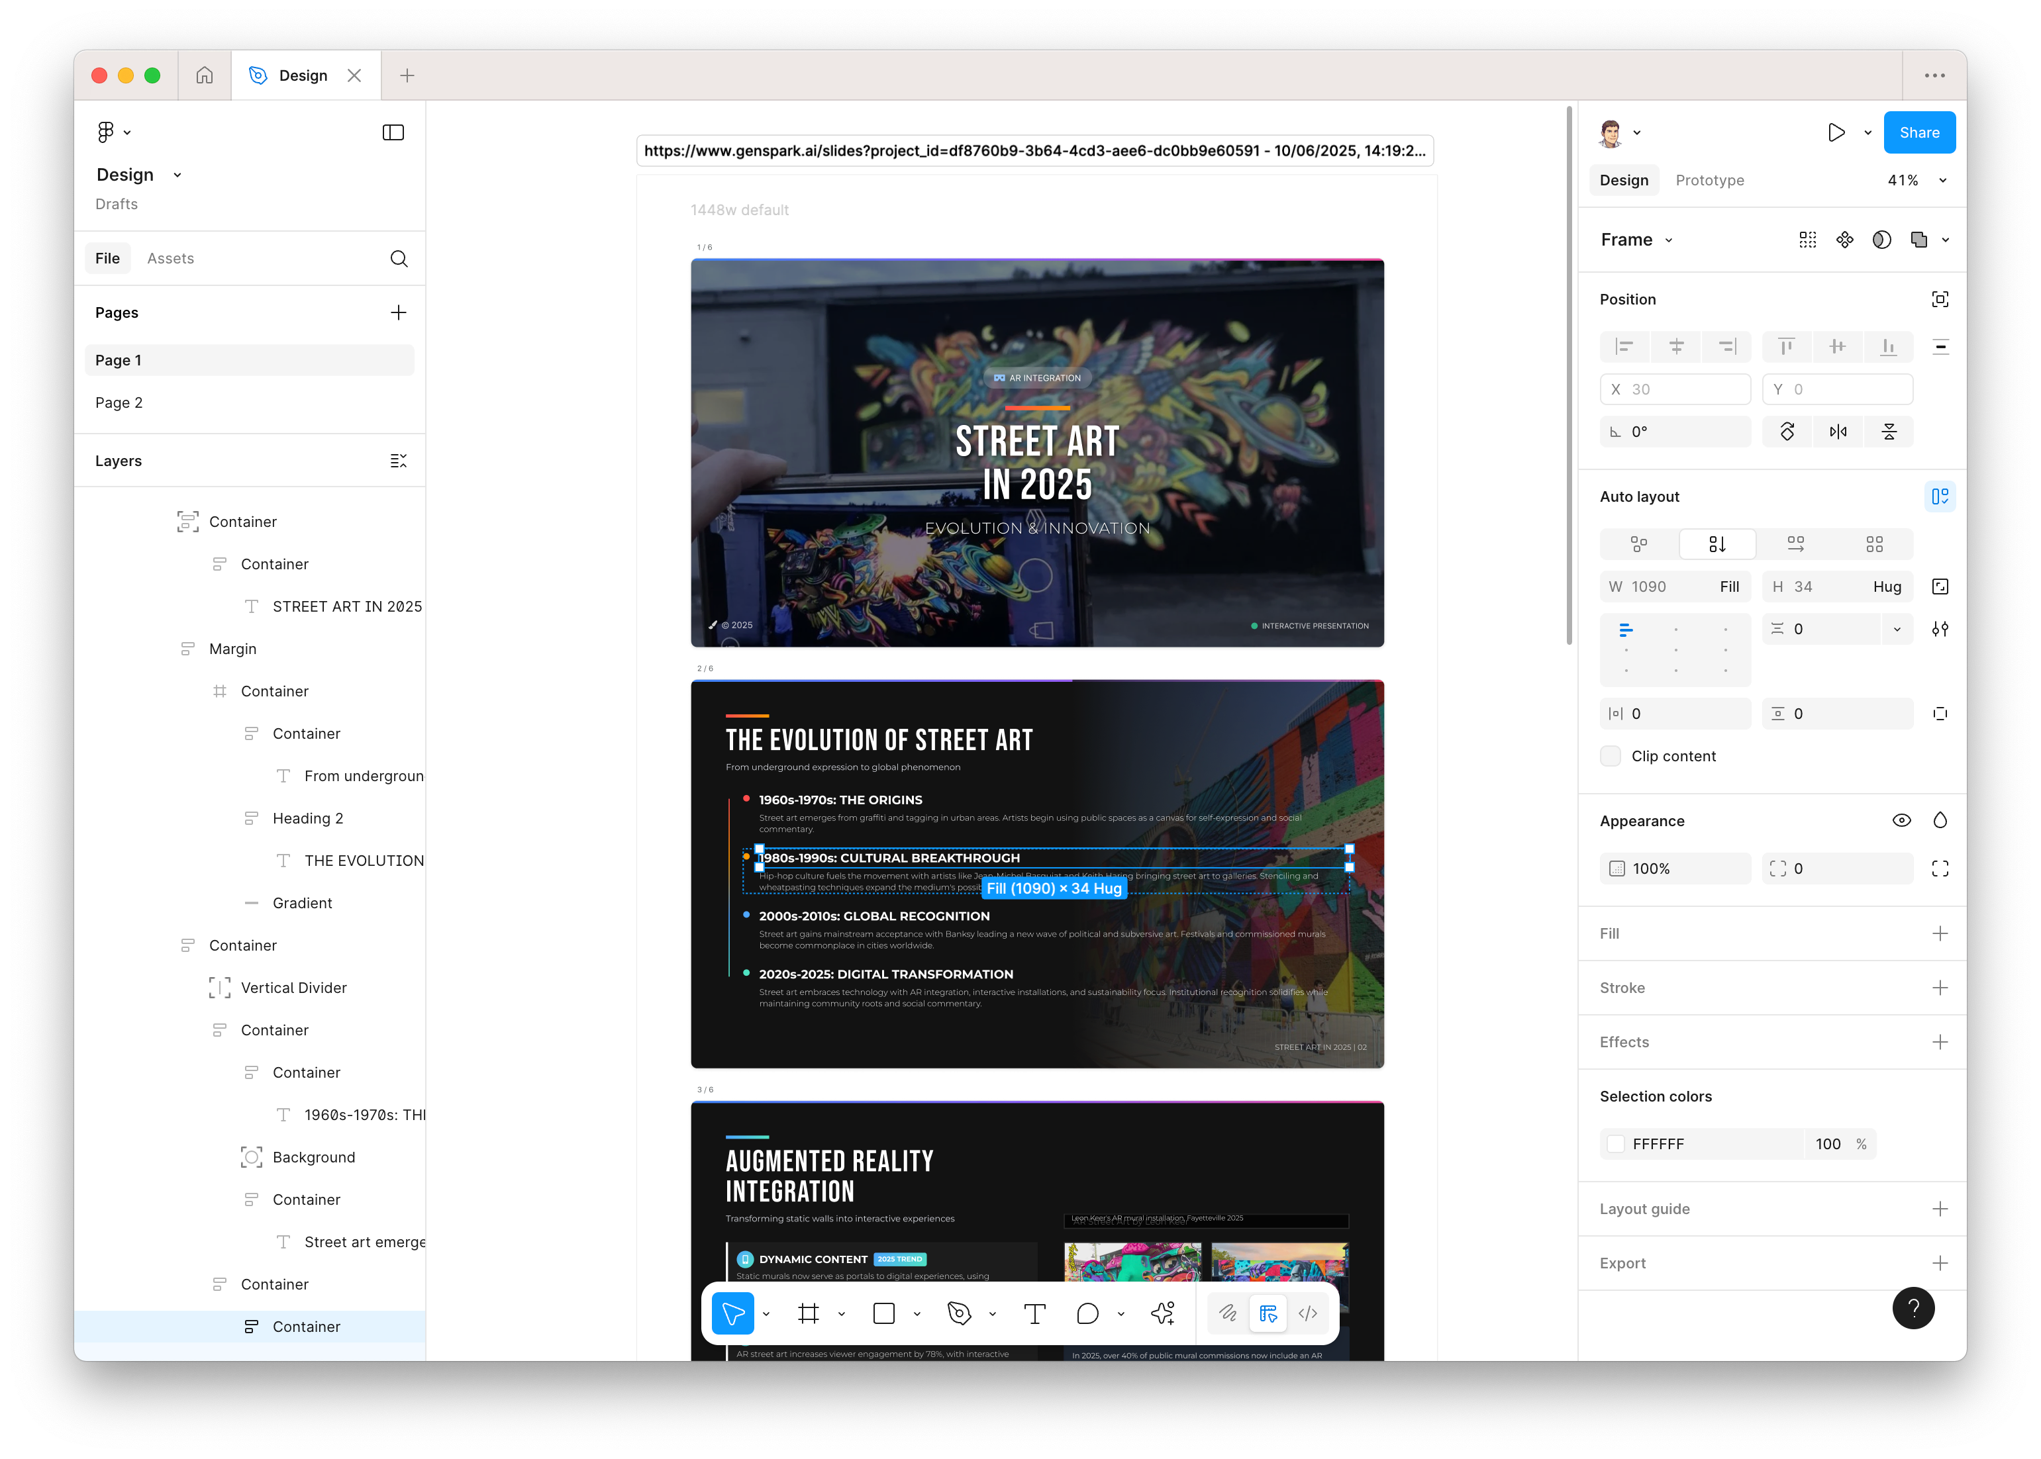Screen dimensions: 2041x1459
Task: Click align top icon in Position
Action: (1787, 347)
